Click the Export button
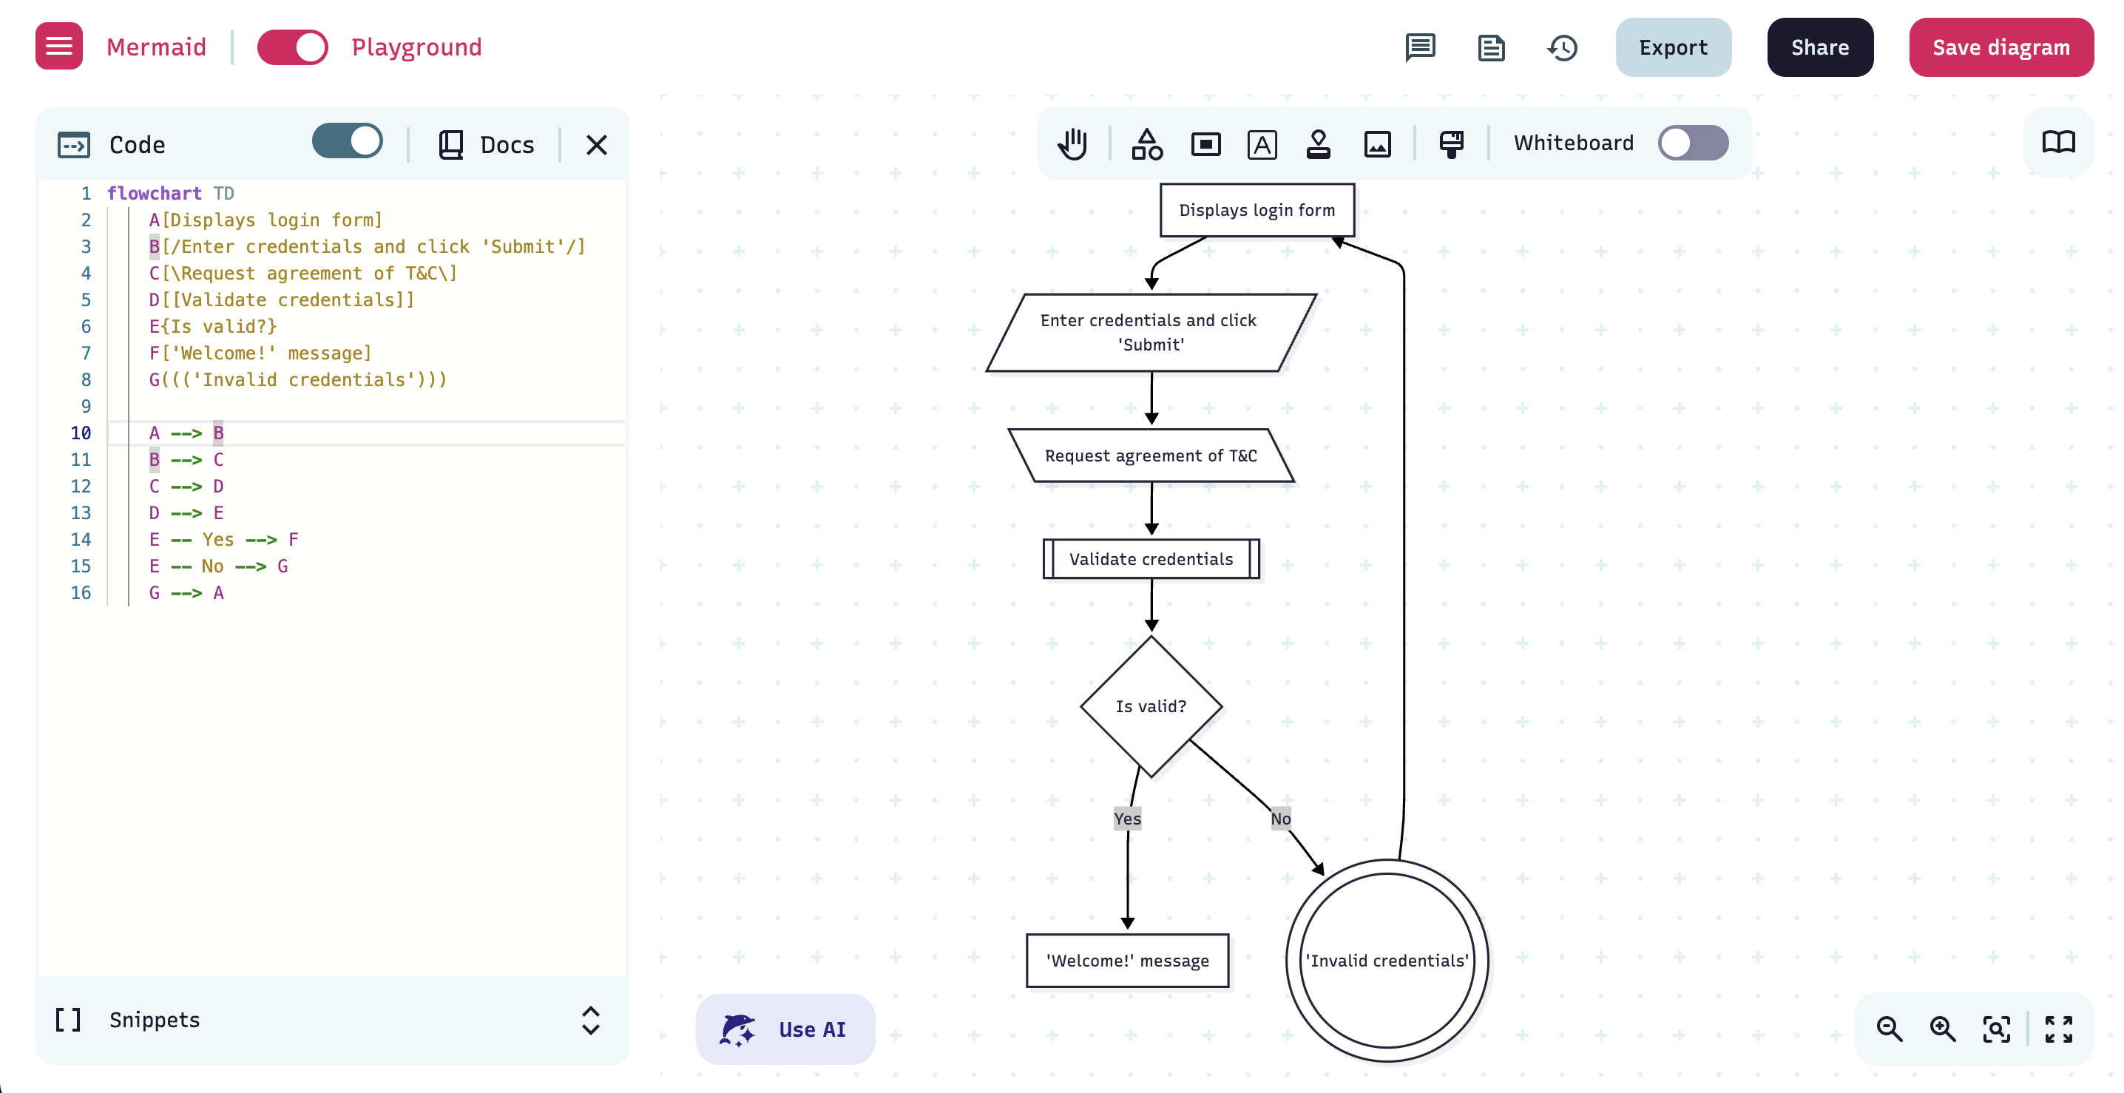Image resolution: width=2124 pixels, height=1093 pixels. (x=1672, y=48)
